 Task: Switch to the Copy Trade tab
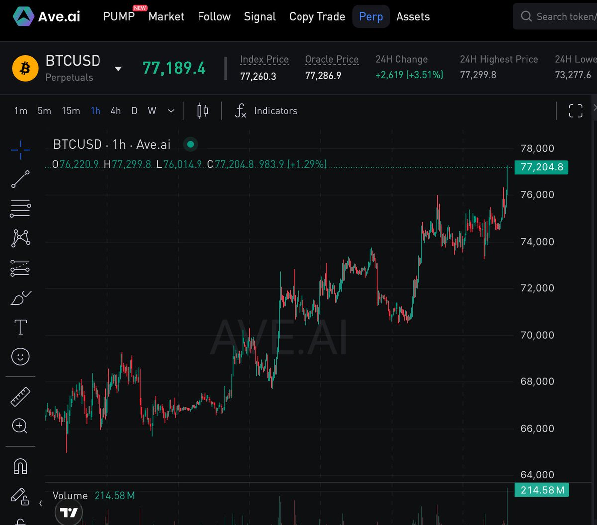[x=317, y=16]
